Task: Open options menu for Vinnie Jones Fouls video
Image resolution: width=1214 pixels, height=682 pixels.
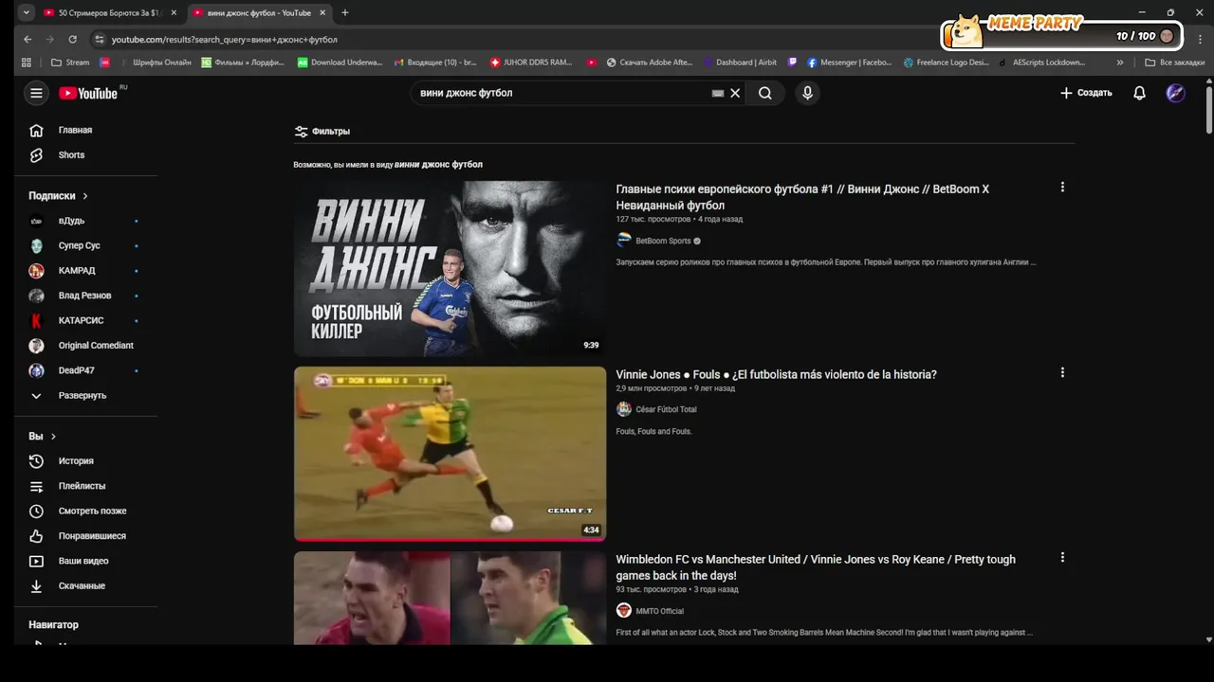Action: tap(1062, 372)
